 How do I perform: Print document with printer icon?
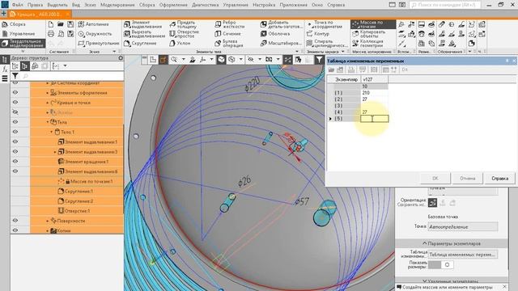tap(51, 34)
